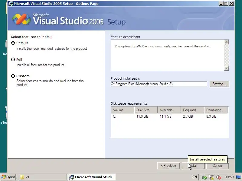Click the setup window title bar icon
The width and height of the screenshot is (242, 181).
pos(11,4)
